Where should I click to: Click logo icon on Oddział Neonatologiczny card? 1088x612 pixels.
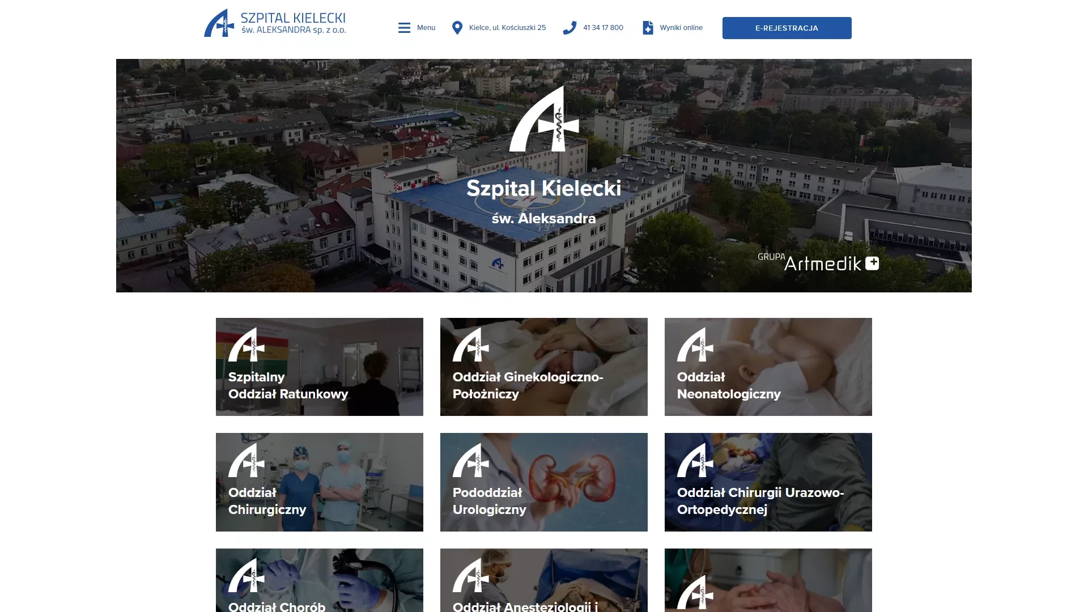point(695,345)
